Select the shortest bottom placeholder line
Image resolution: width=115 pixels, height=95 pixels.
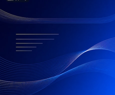coord(24,50)
